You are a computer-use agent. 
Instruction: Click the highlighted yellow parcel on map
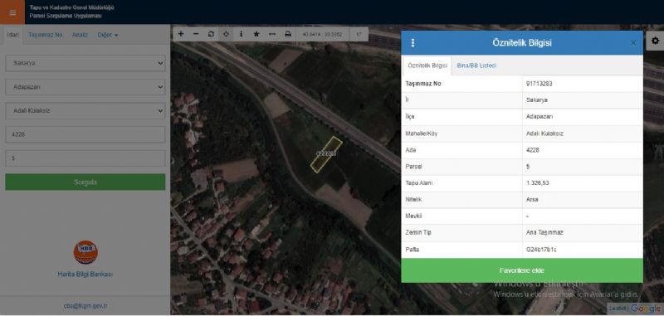[326, 154]
